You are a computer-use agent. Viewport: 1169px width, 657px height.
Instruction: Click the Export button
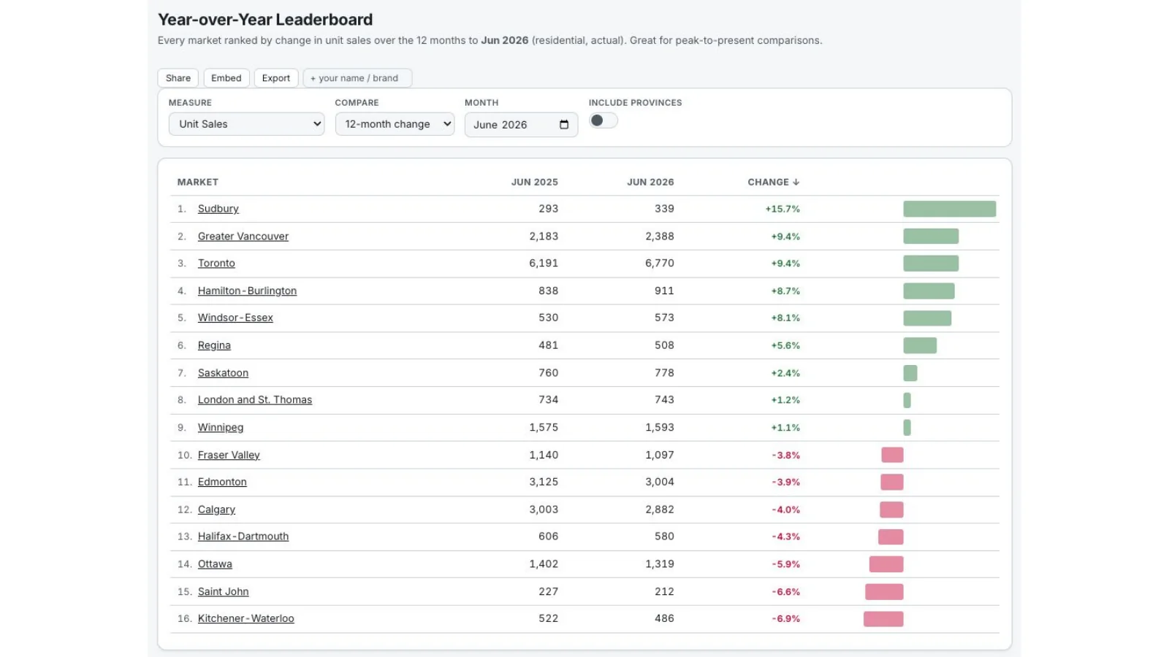pyautogui.click(x=276, y=78)
